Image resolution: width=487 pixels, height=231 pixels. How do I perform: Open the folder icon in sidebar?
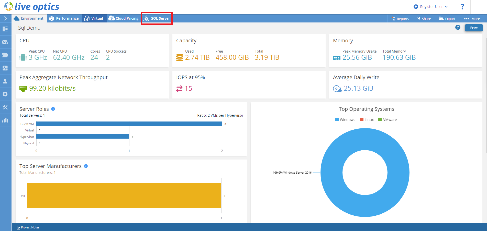point(5,55)
